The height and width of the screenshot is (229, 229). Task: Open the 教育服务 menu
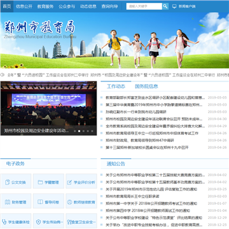tap(45, 6)
